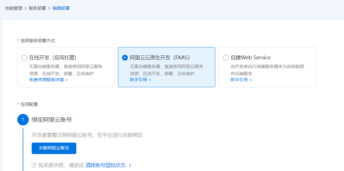Click text 开发者需要注册阿里云账号，在平台进行关联绑定
This screenshot has height=171, width=344.
pos(87,135)
